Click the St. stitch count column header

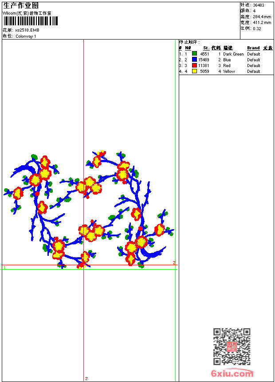[206, 48]
